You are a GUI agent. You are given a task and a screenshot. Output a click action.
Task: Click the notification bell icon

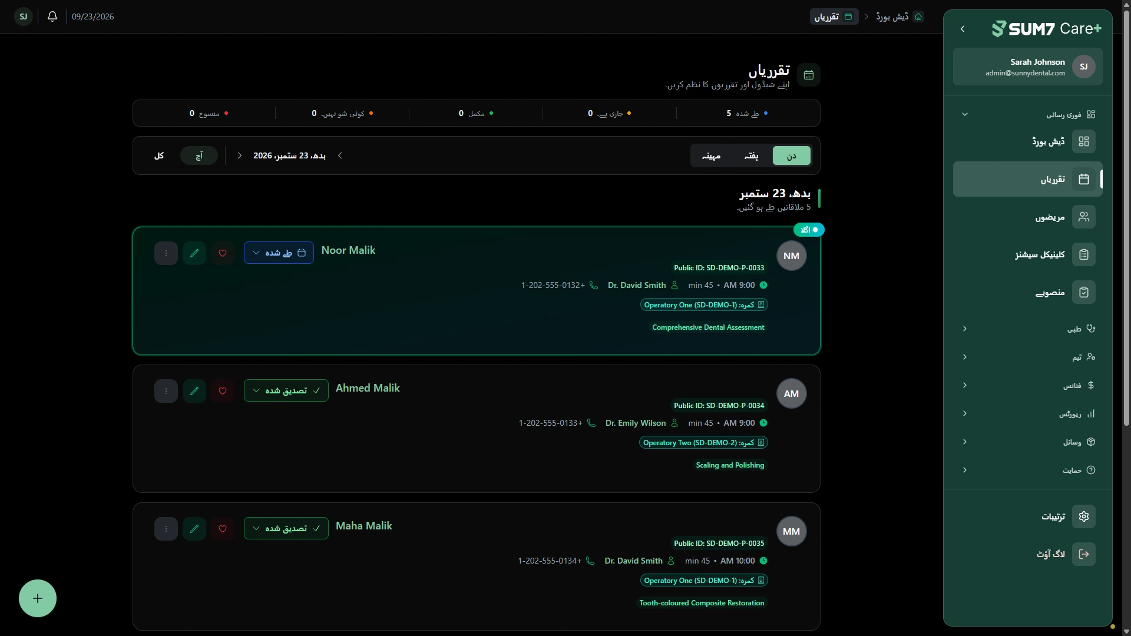click(52, 16)
